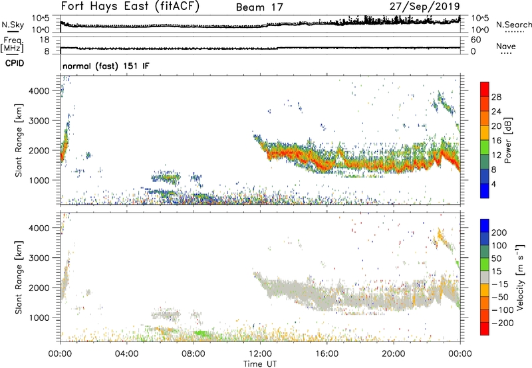Click the '20:00' time tick label

point(393,354)
